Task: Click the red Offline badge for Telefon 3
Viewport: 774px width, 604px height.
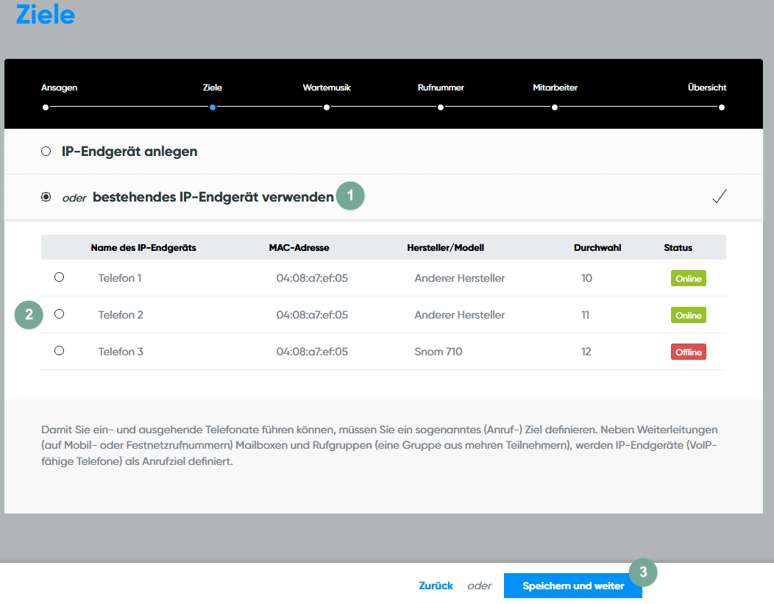Action: [688, 352]
